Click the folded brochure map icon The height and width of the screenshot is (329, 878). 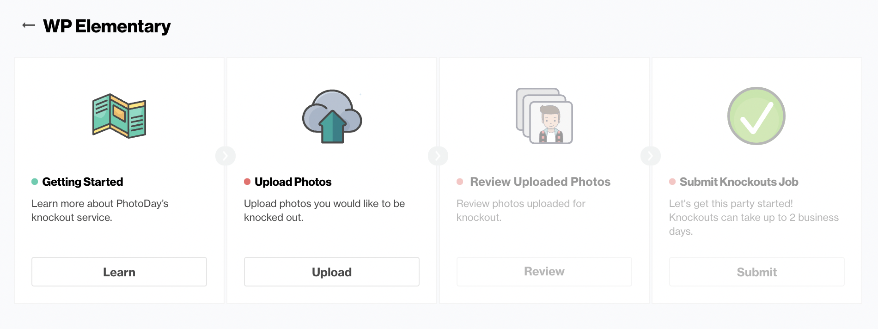(x=119, y=116)
